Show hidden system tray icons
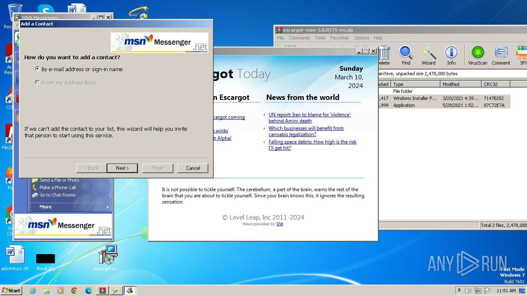Viewport: 527px width, 296px height. [459, 291]
